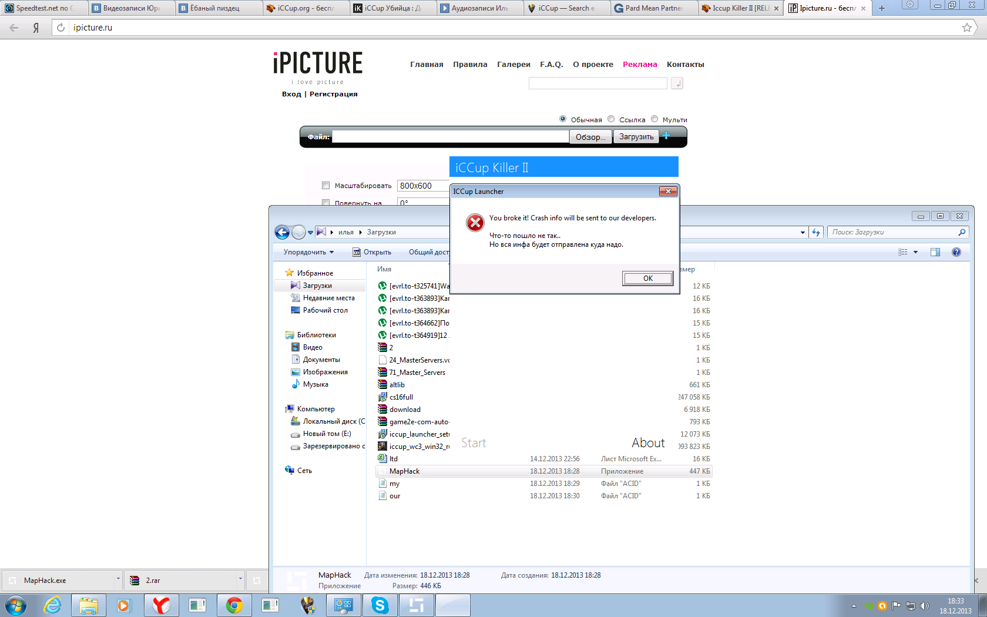Click the blue plus icon next to Загрузить
The width and height of the screenshot is (987, 617).
click(666, 136)
